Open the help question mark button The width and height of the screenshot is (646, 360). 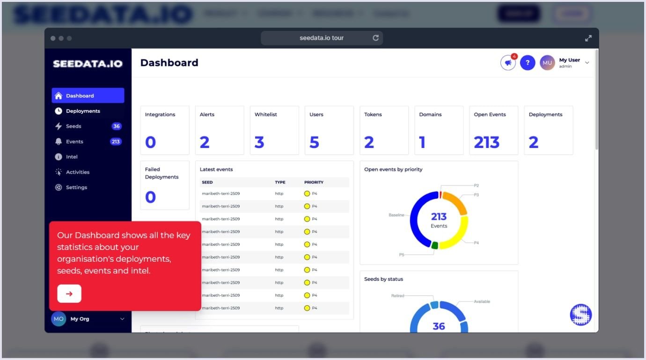(x=528, y=63)
